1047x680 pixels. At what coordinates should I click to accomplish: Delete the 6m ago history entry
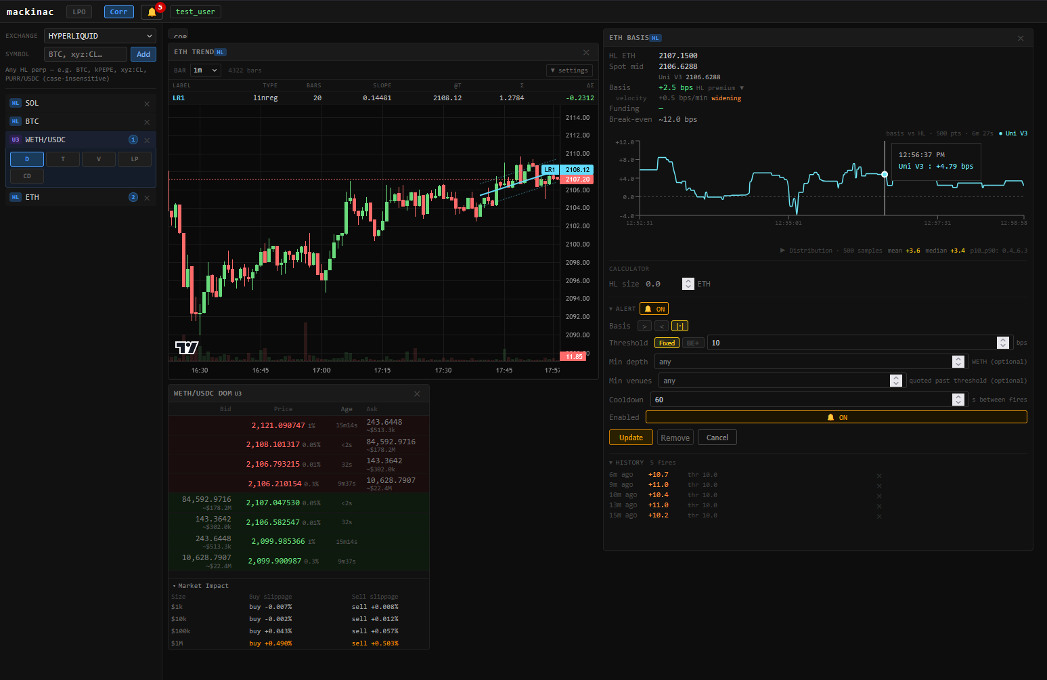(x=879, y=475)
